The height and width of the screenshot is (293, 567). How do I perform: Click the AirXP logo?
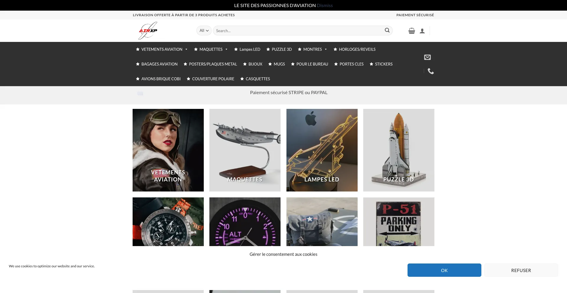[x=148, y=31]
